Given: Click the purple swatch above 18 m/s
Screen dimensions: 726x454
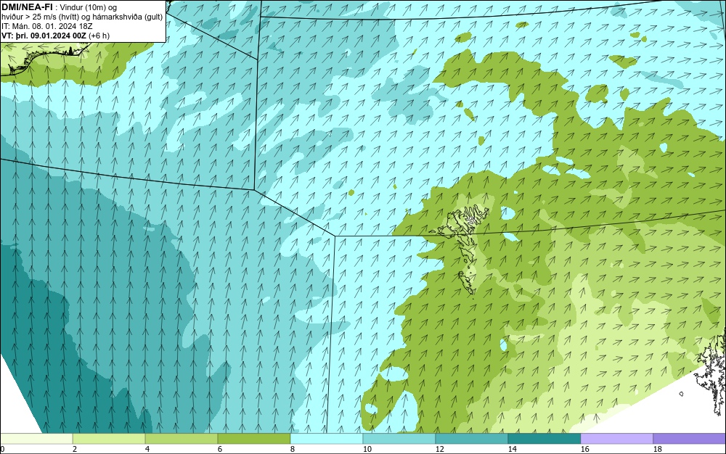Looking at the screenshot, I should (x=690, y=439).
